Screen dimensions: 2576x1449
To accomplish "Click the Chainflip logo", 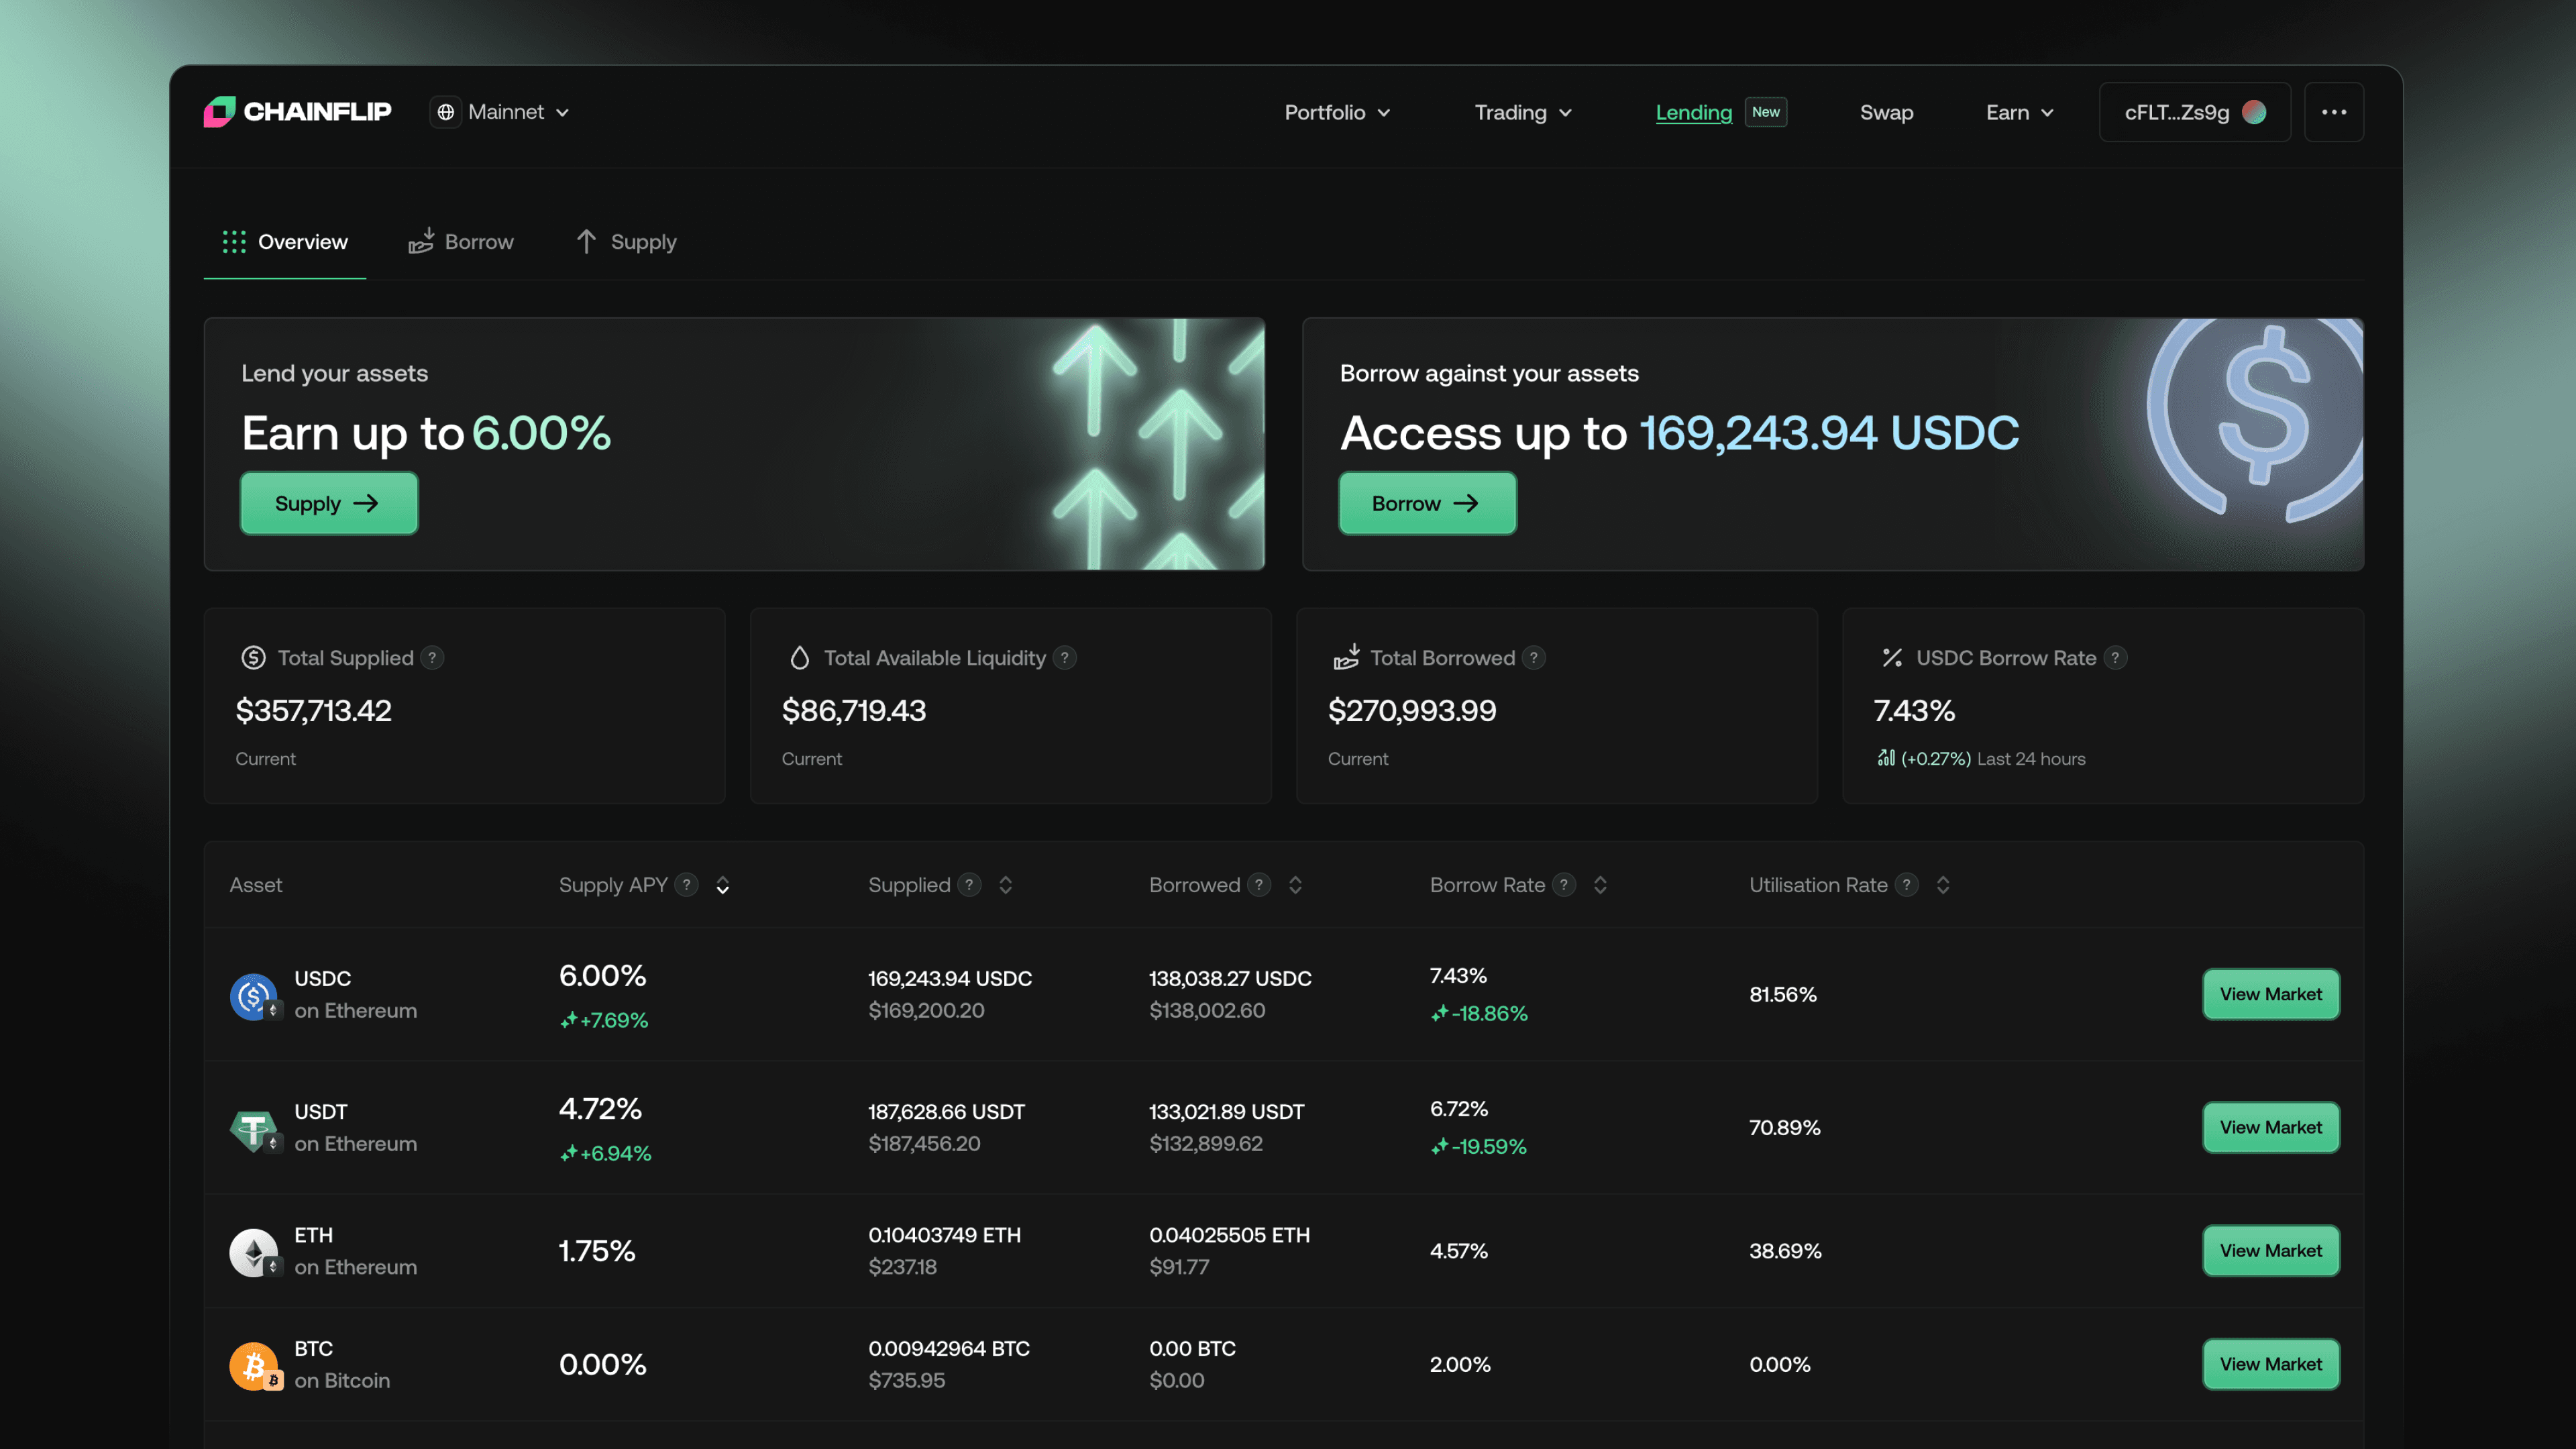I will [297, 111].
